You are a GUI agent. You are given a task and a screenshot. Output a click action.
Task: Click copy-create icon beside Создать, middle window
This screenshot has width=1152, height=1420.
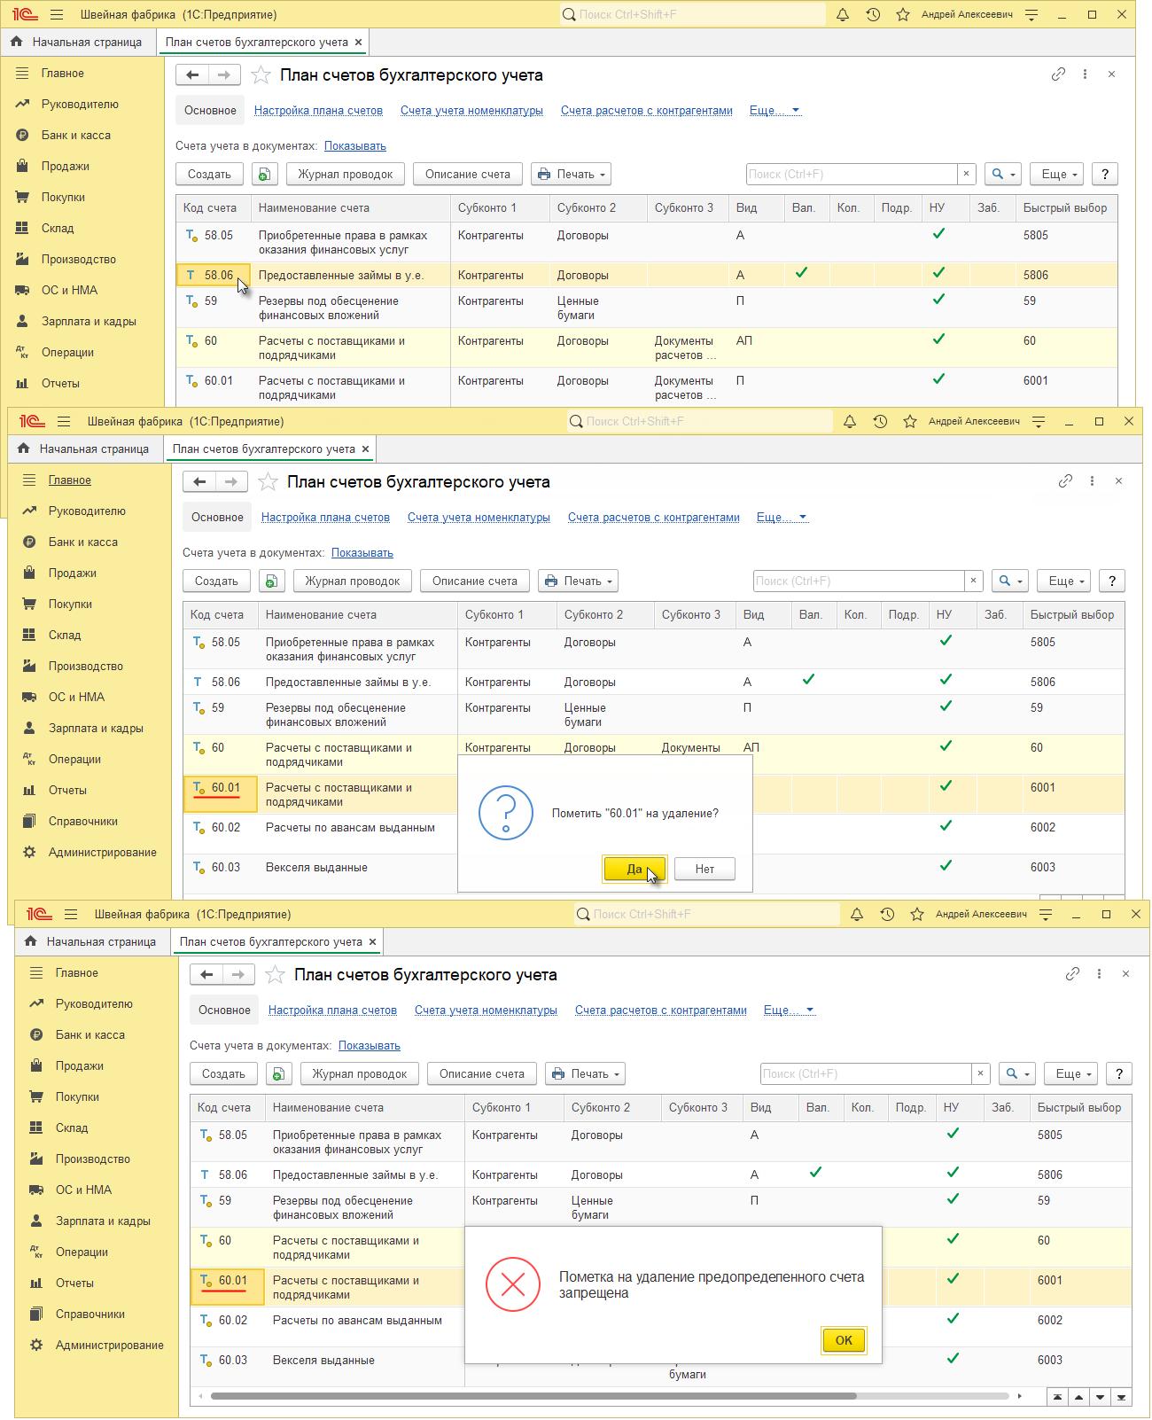click(x=271, y=581)
